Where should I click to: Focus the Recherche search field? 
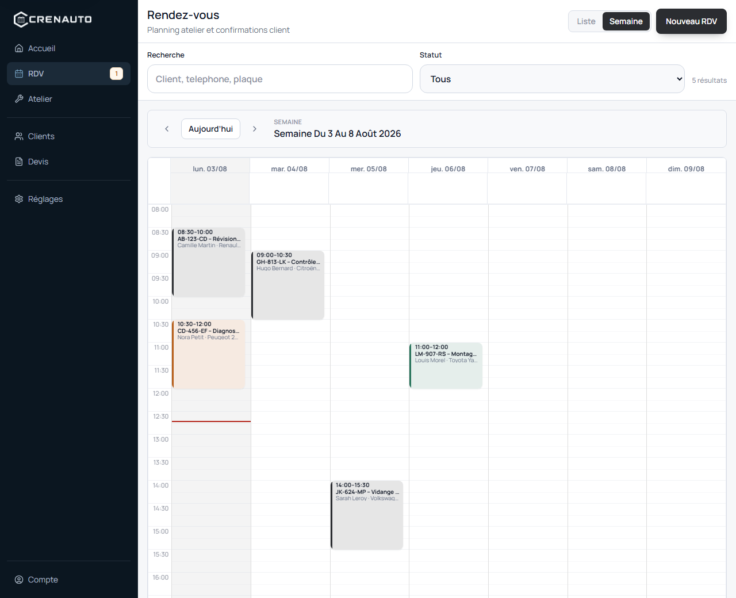[280, 79]
